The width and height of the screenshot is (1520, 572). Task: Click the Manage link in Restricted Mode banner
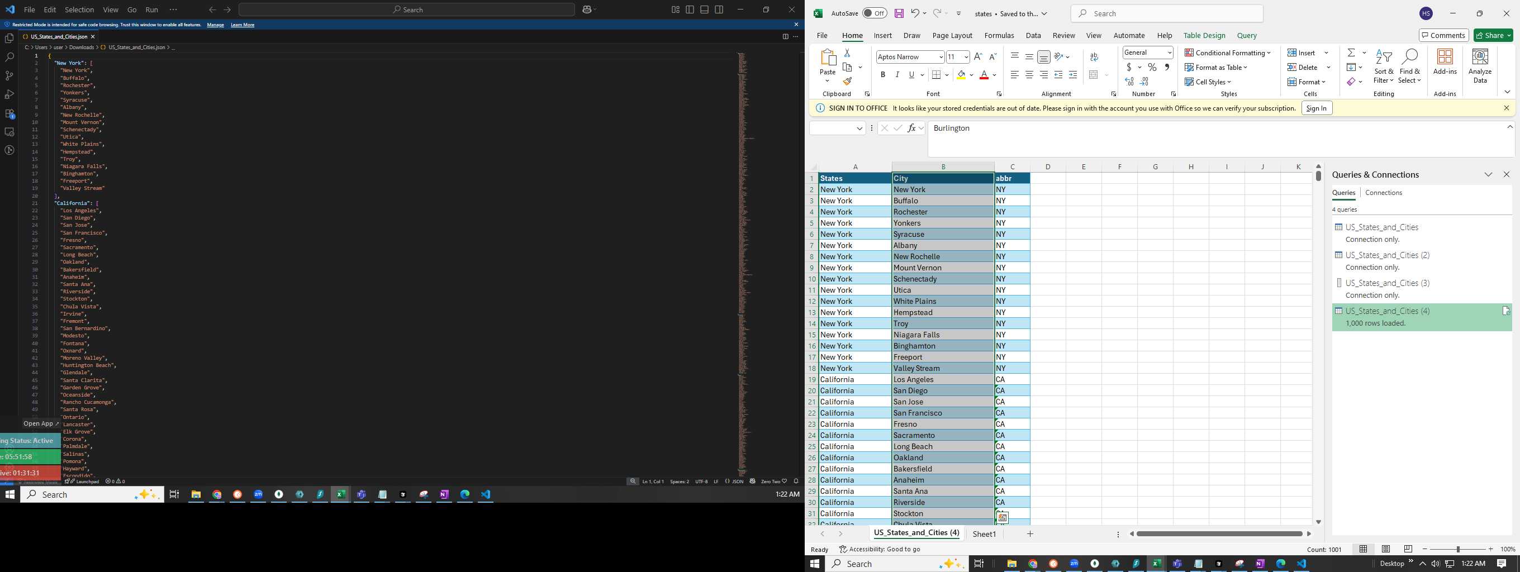pos(215,25)
